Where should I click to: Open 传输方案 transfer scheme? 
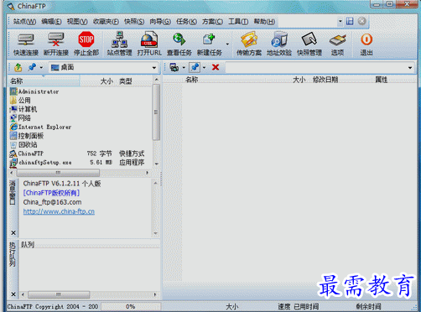[249, 44]
